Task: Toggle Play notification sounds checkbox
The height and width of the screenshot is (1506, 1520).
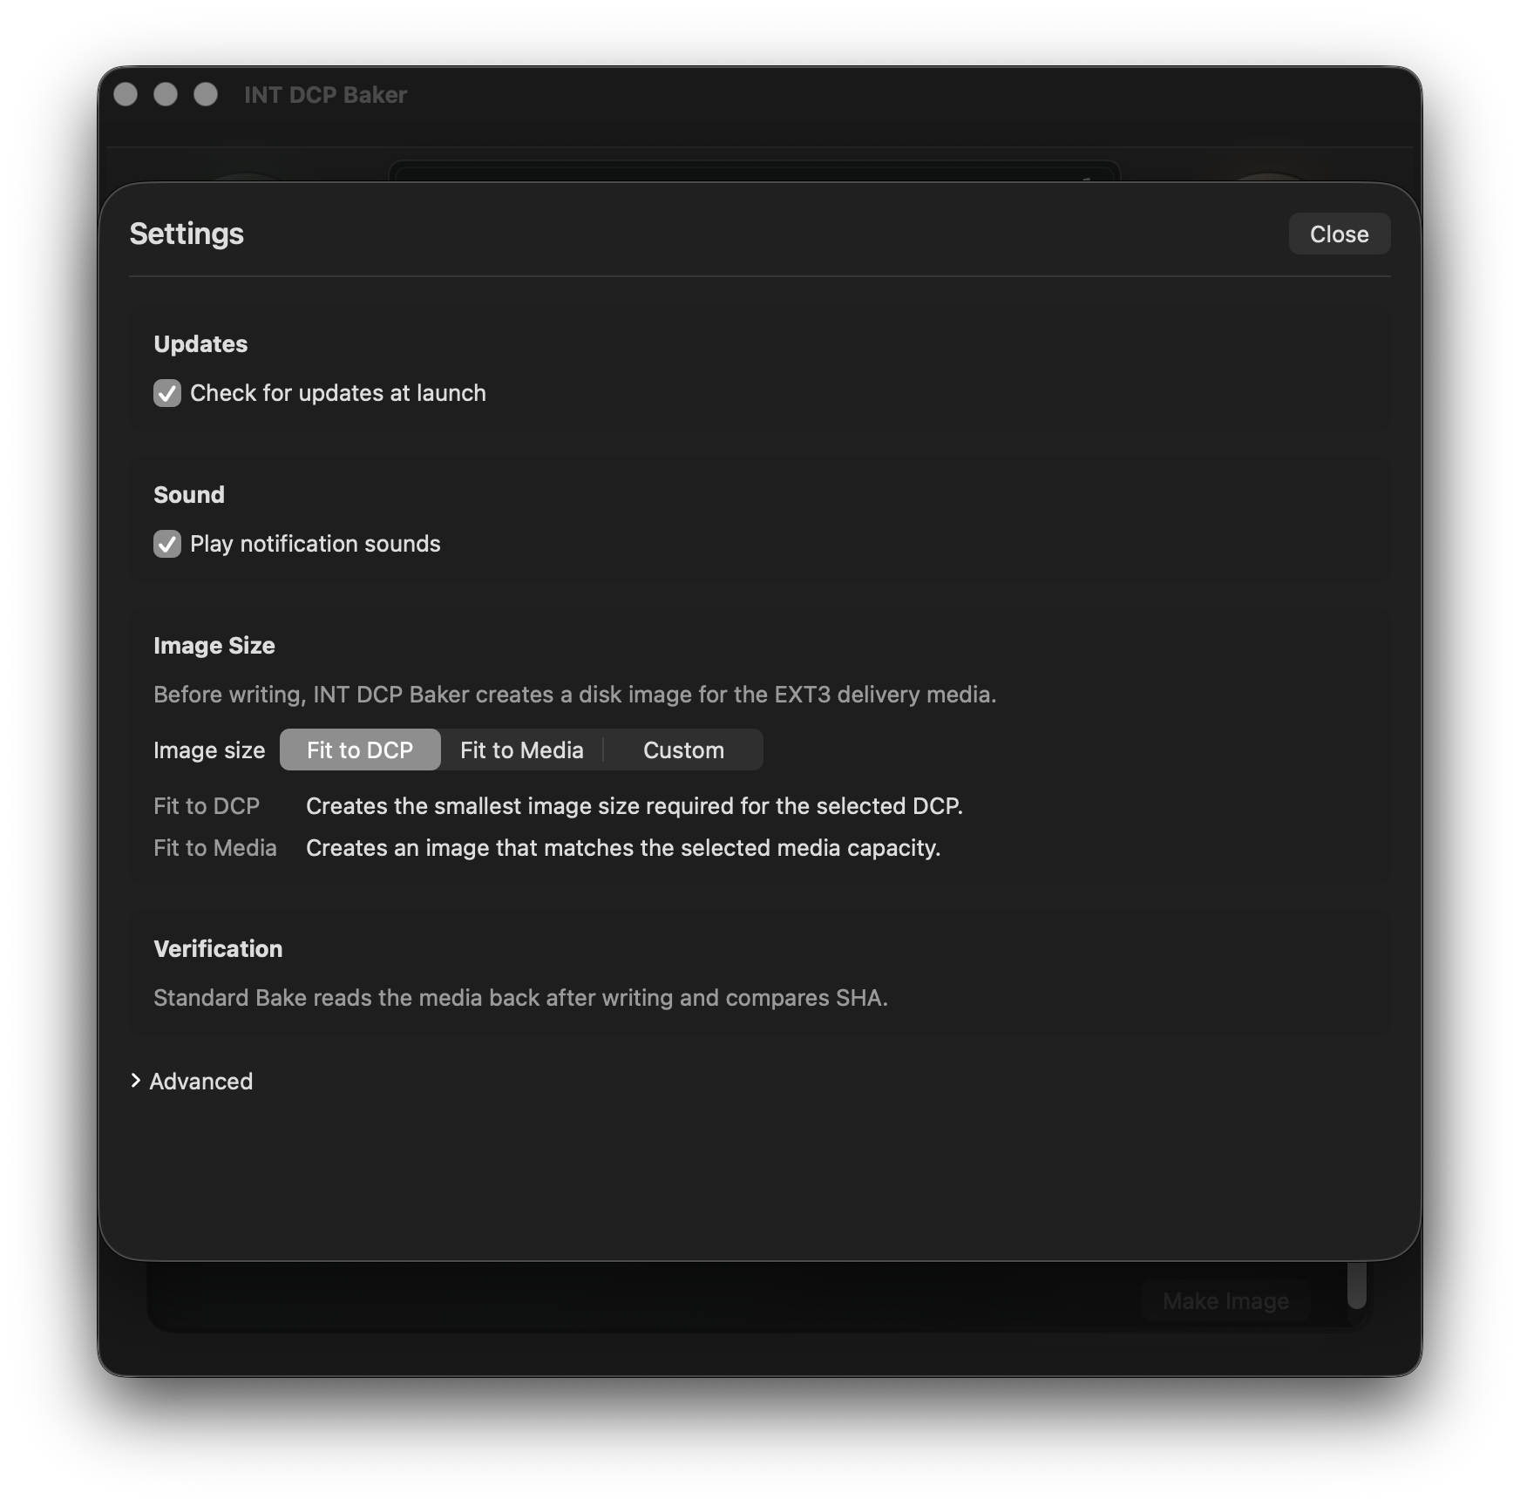Action: [167, 544]
